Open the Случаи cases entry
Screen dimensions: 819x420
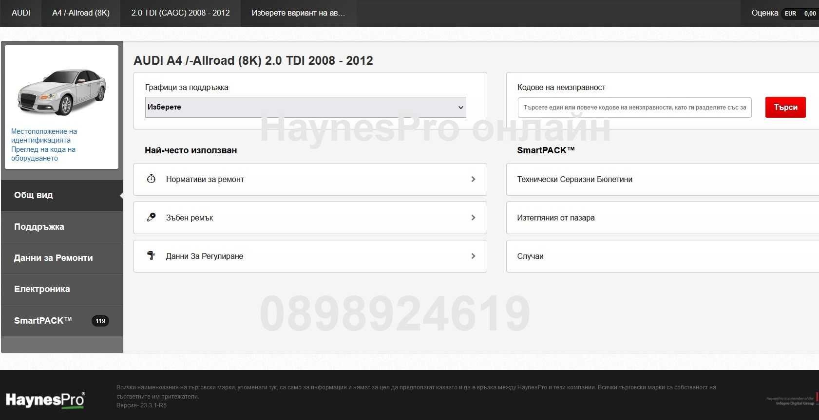point(663,256)
